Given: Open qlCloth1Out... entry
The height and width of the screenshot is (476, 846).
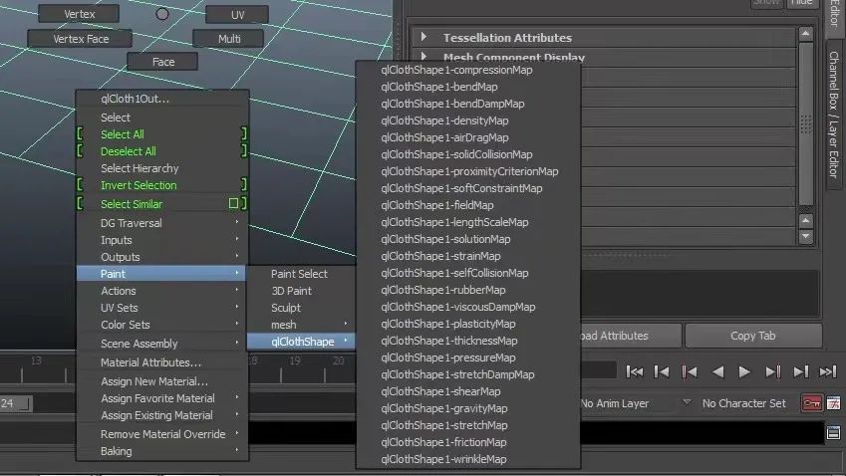Looking at the screenshot, I should (162, 99).
